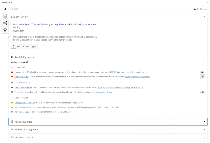Expand the Need help chevron
This screenshot has width=210, height=143.
point(21,9)
